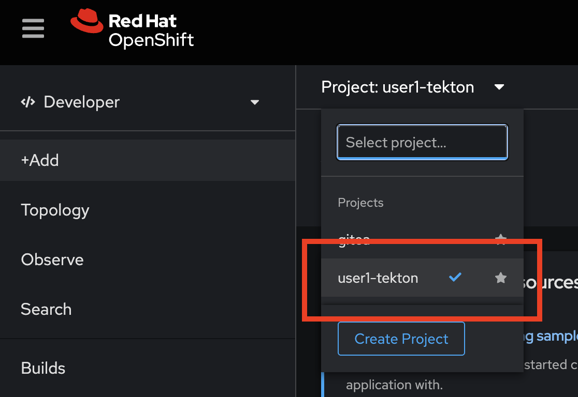Click the Developer perspective code icon
The height and width of the screenshot is (397, 578).
pyautogui.click(x=28, y=102)
